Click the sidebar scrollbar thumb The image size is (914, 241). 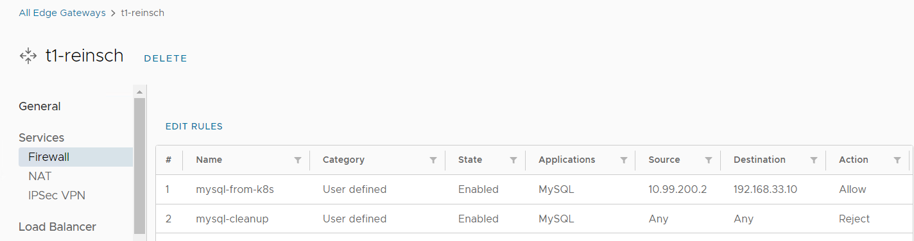[139, 166]
